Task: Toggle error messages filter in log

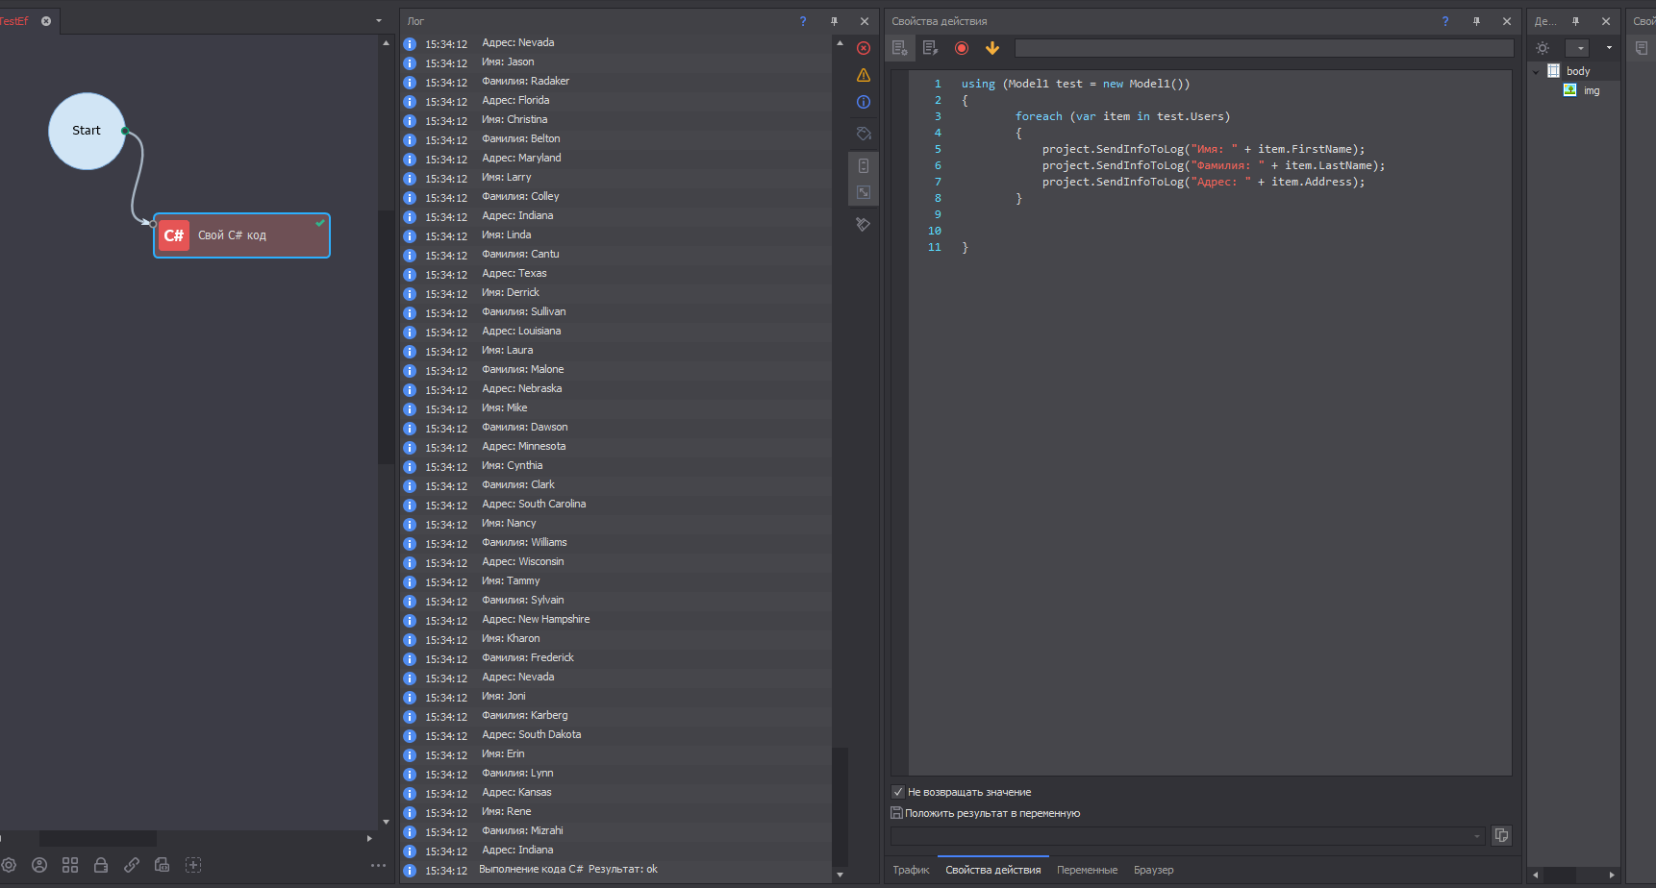Action: (x=864, y=48)
